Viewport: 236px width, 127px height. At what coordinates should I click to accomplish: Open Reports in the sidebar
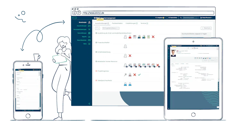click(84, 37)
